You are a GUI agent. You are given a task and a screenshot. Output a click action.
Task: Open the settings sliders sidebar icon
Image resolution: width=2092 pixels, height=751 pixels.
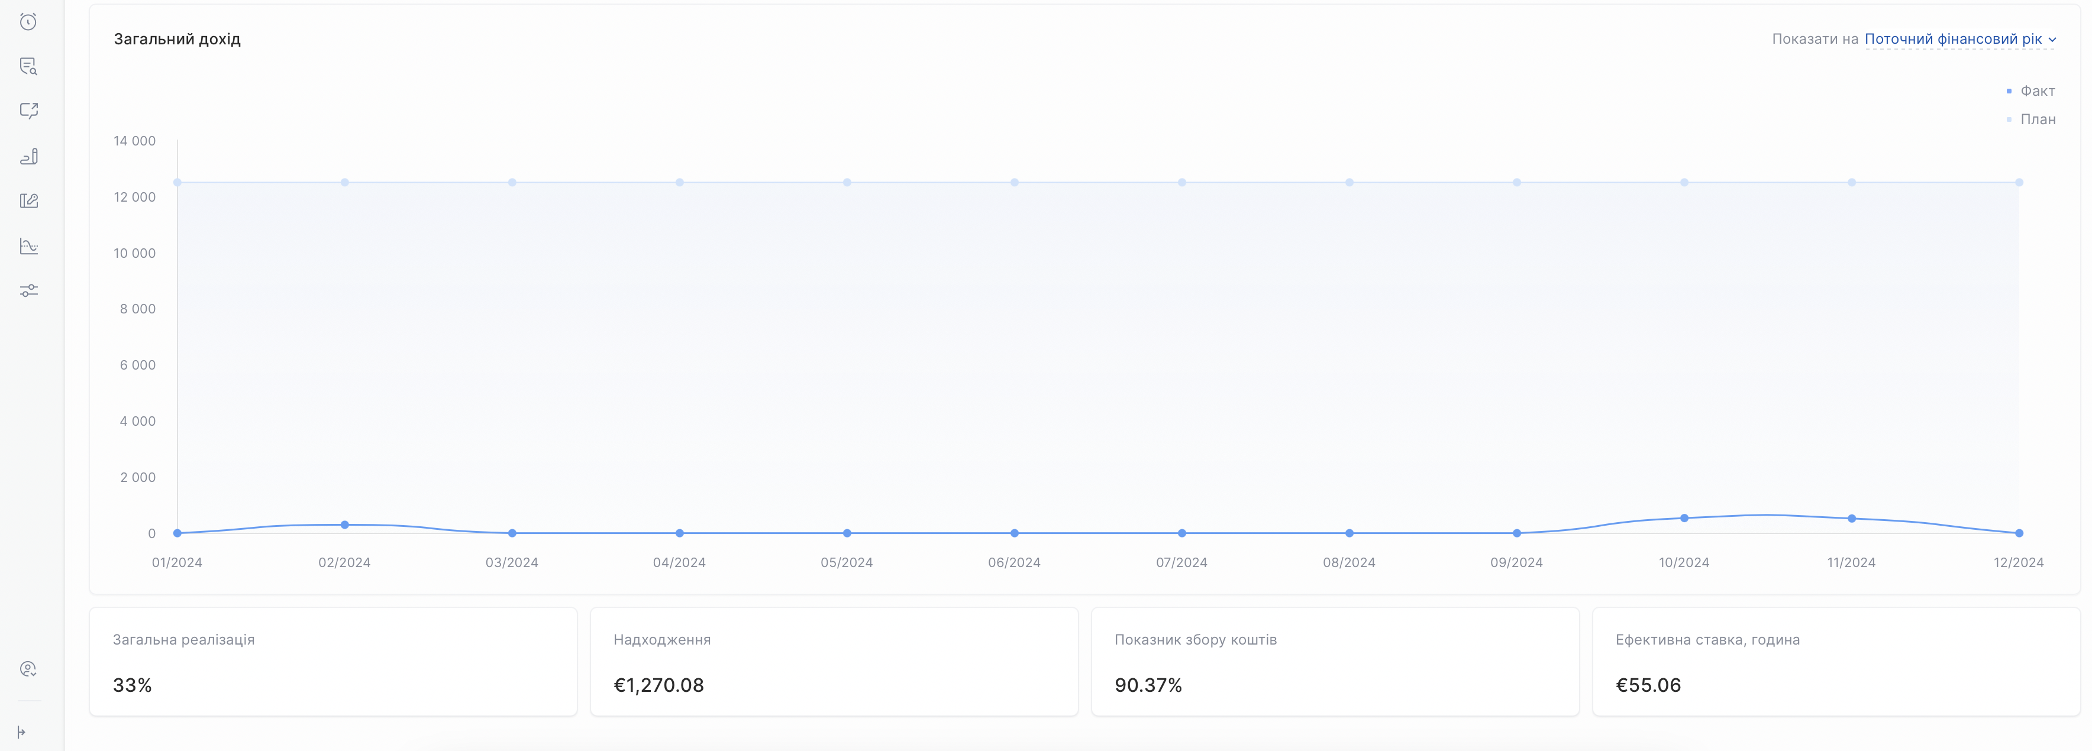(28, 291)
